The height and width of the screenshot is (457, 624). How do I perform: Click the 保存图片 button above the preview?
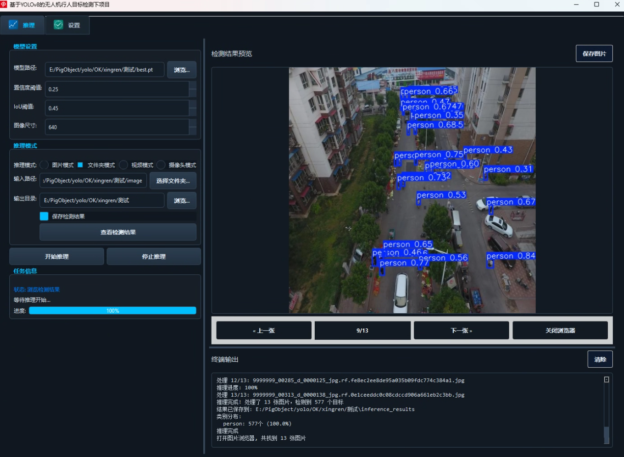coord(594,54)
